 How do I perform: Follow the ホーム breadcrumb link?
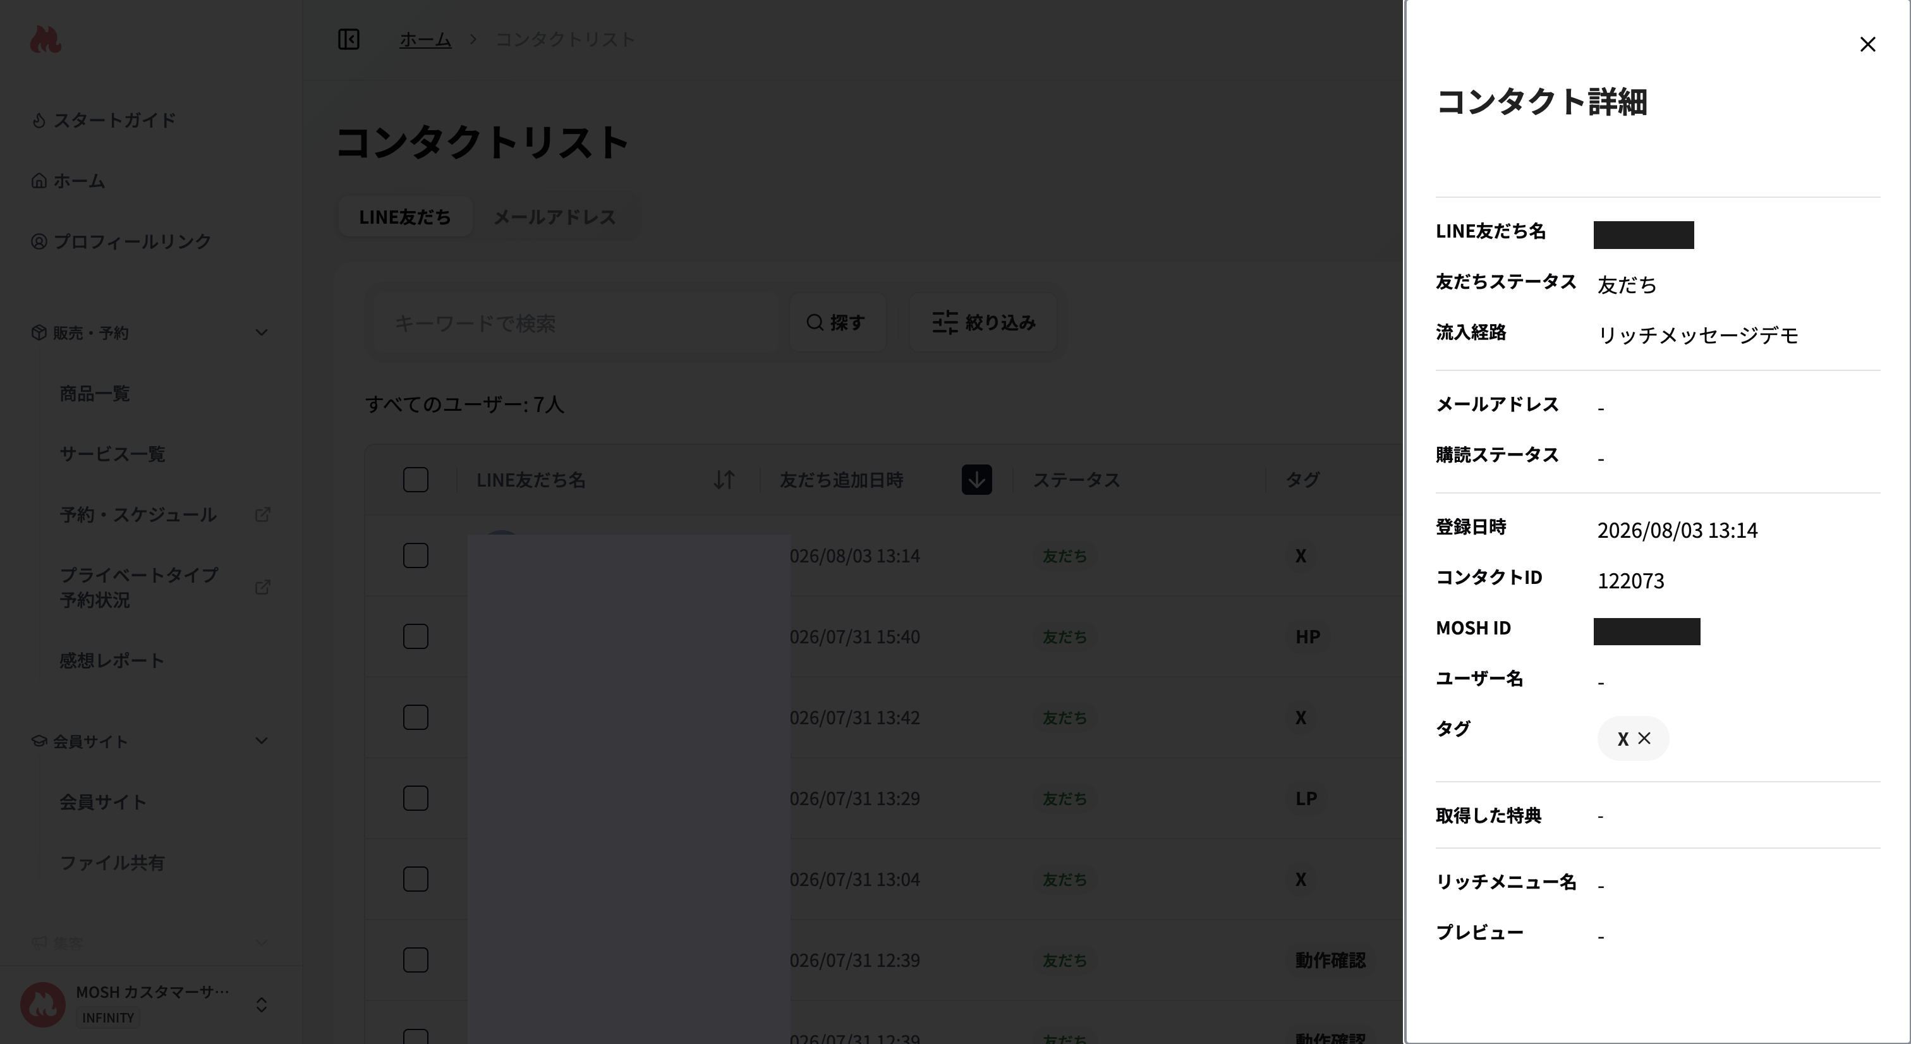425,39
